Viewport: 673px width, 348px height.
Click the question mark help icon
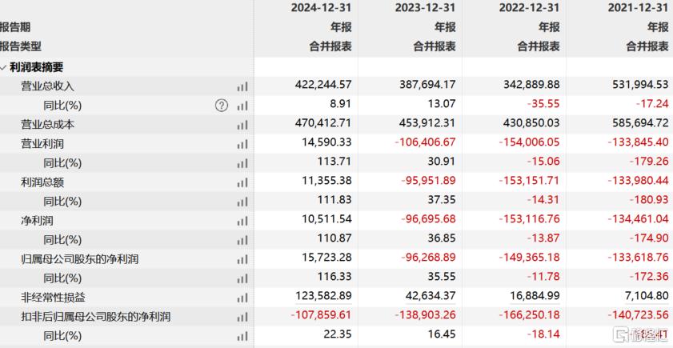[222, 106]
